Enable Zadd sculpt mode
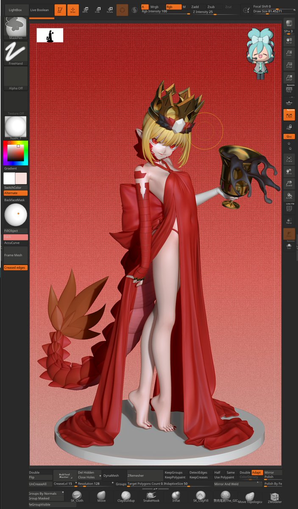Screen dimensions: 298x509 [x=197, y=7]
